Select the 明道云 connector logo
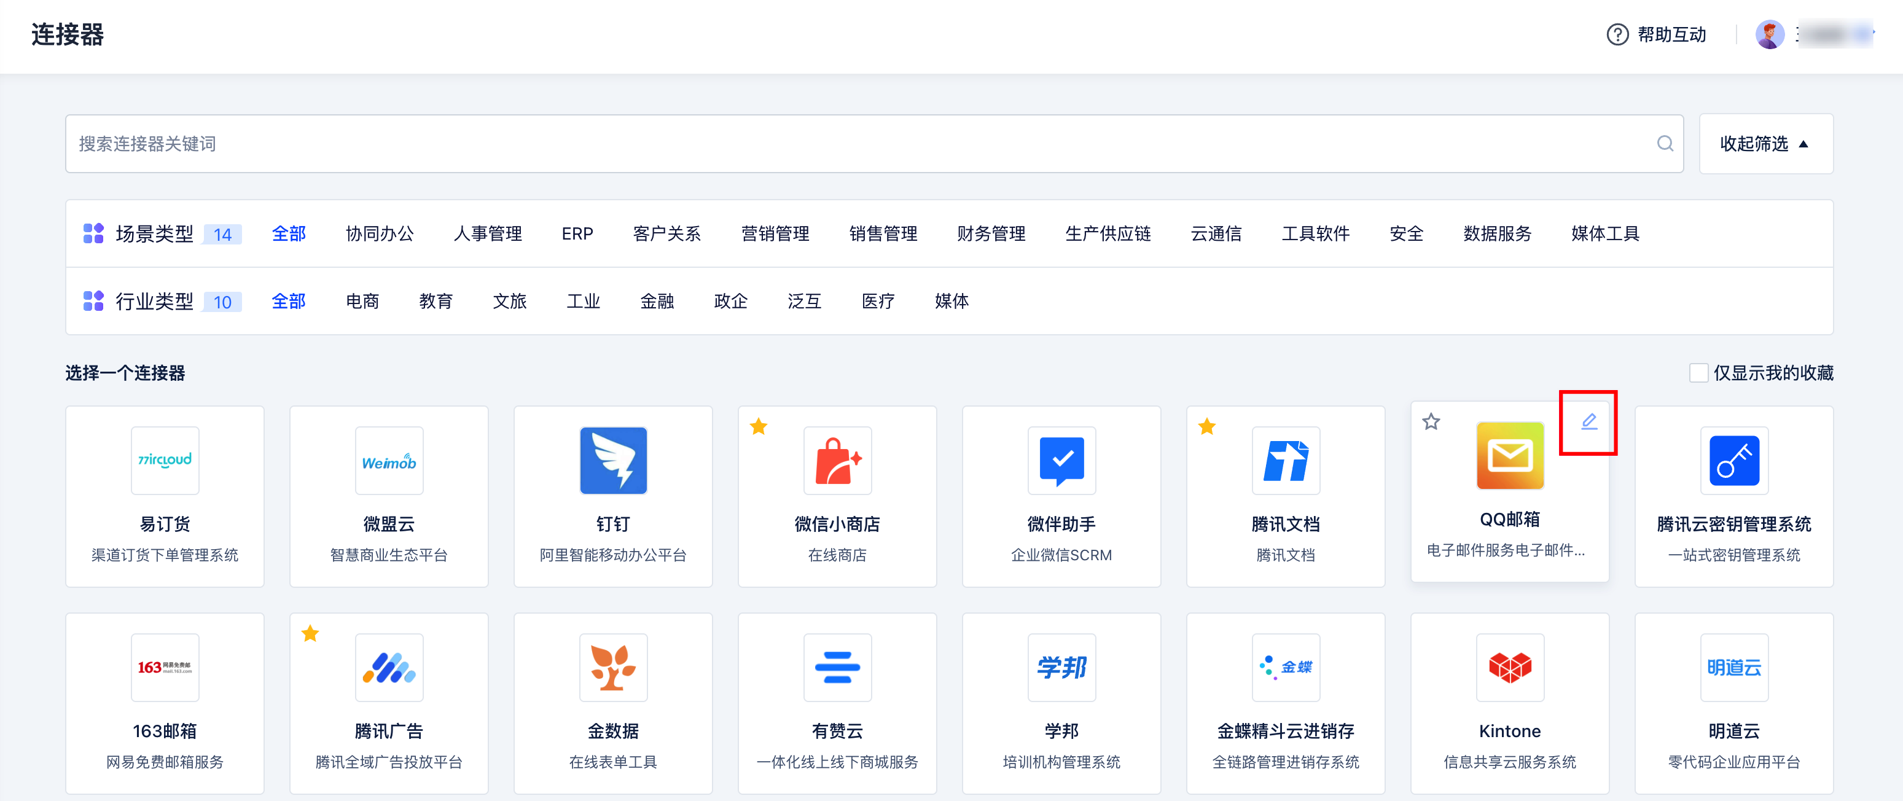This screenshot has width=1903, height=801. point(1735,667)
